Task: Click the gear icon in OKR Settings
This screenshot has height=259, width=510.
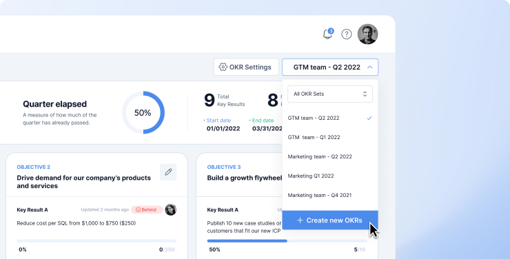Action: pos(223,67)
